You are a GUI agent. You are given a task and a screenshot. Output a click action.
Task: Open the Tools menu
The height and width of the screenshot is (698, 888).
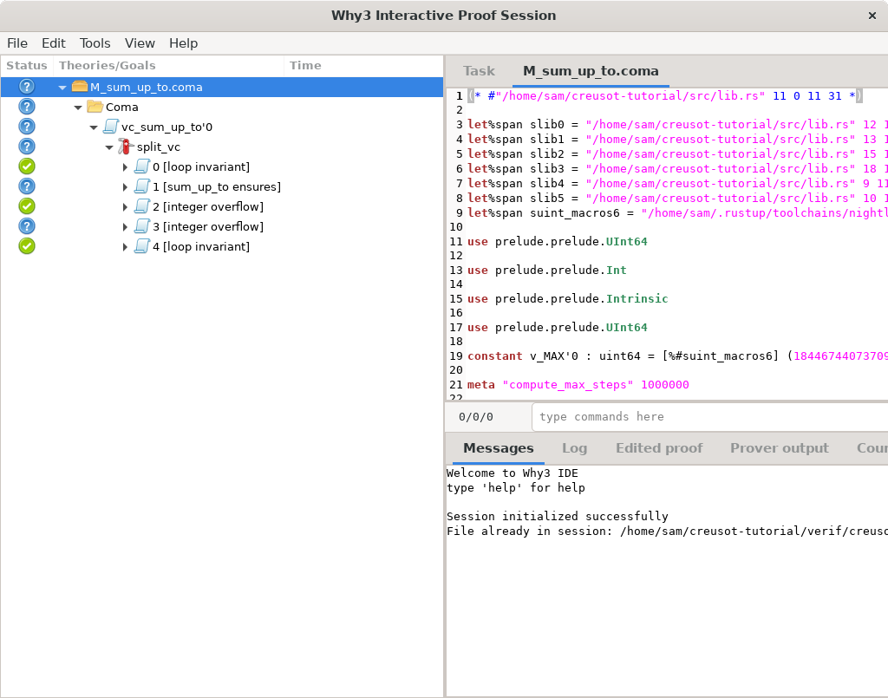(95, 42)
